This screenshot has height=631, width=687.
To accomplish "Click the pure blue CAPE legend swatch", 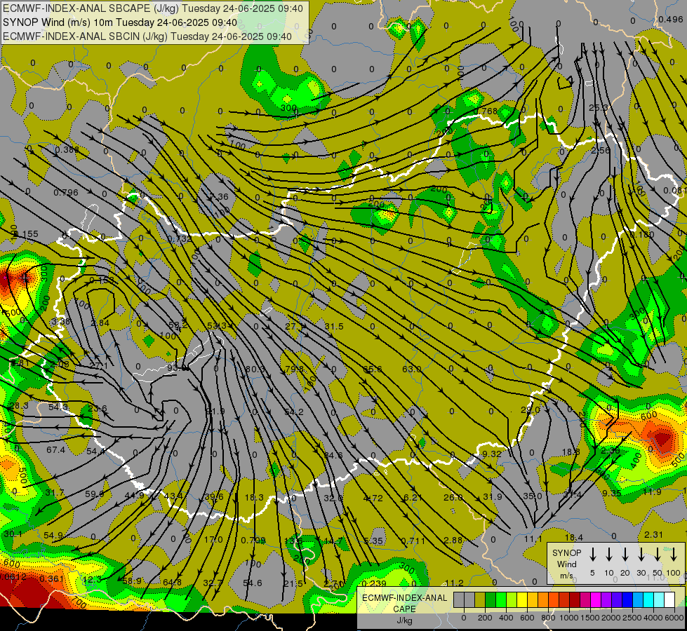I will pos(627,600).
